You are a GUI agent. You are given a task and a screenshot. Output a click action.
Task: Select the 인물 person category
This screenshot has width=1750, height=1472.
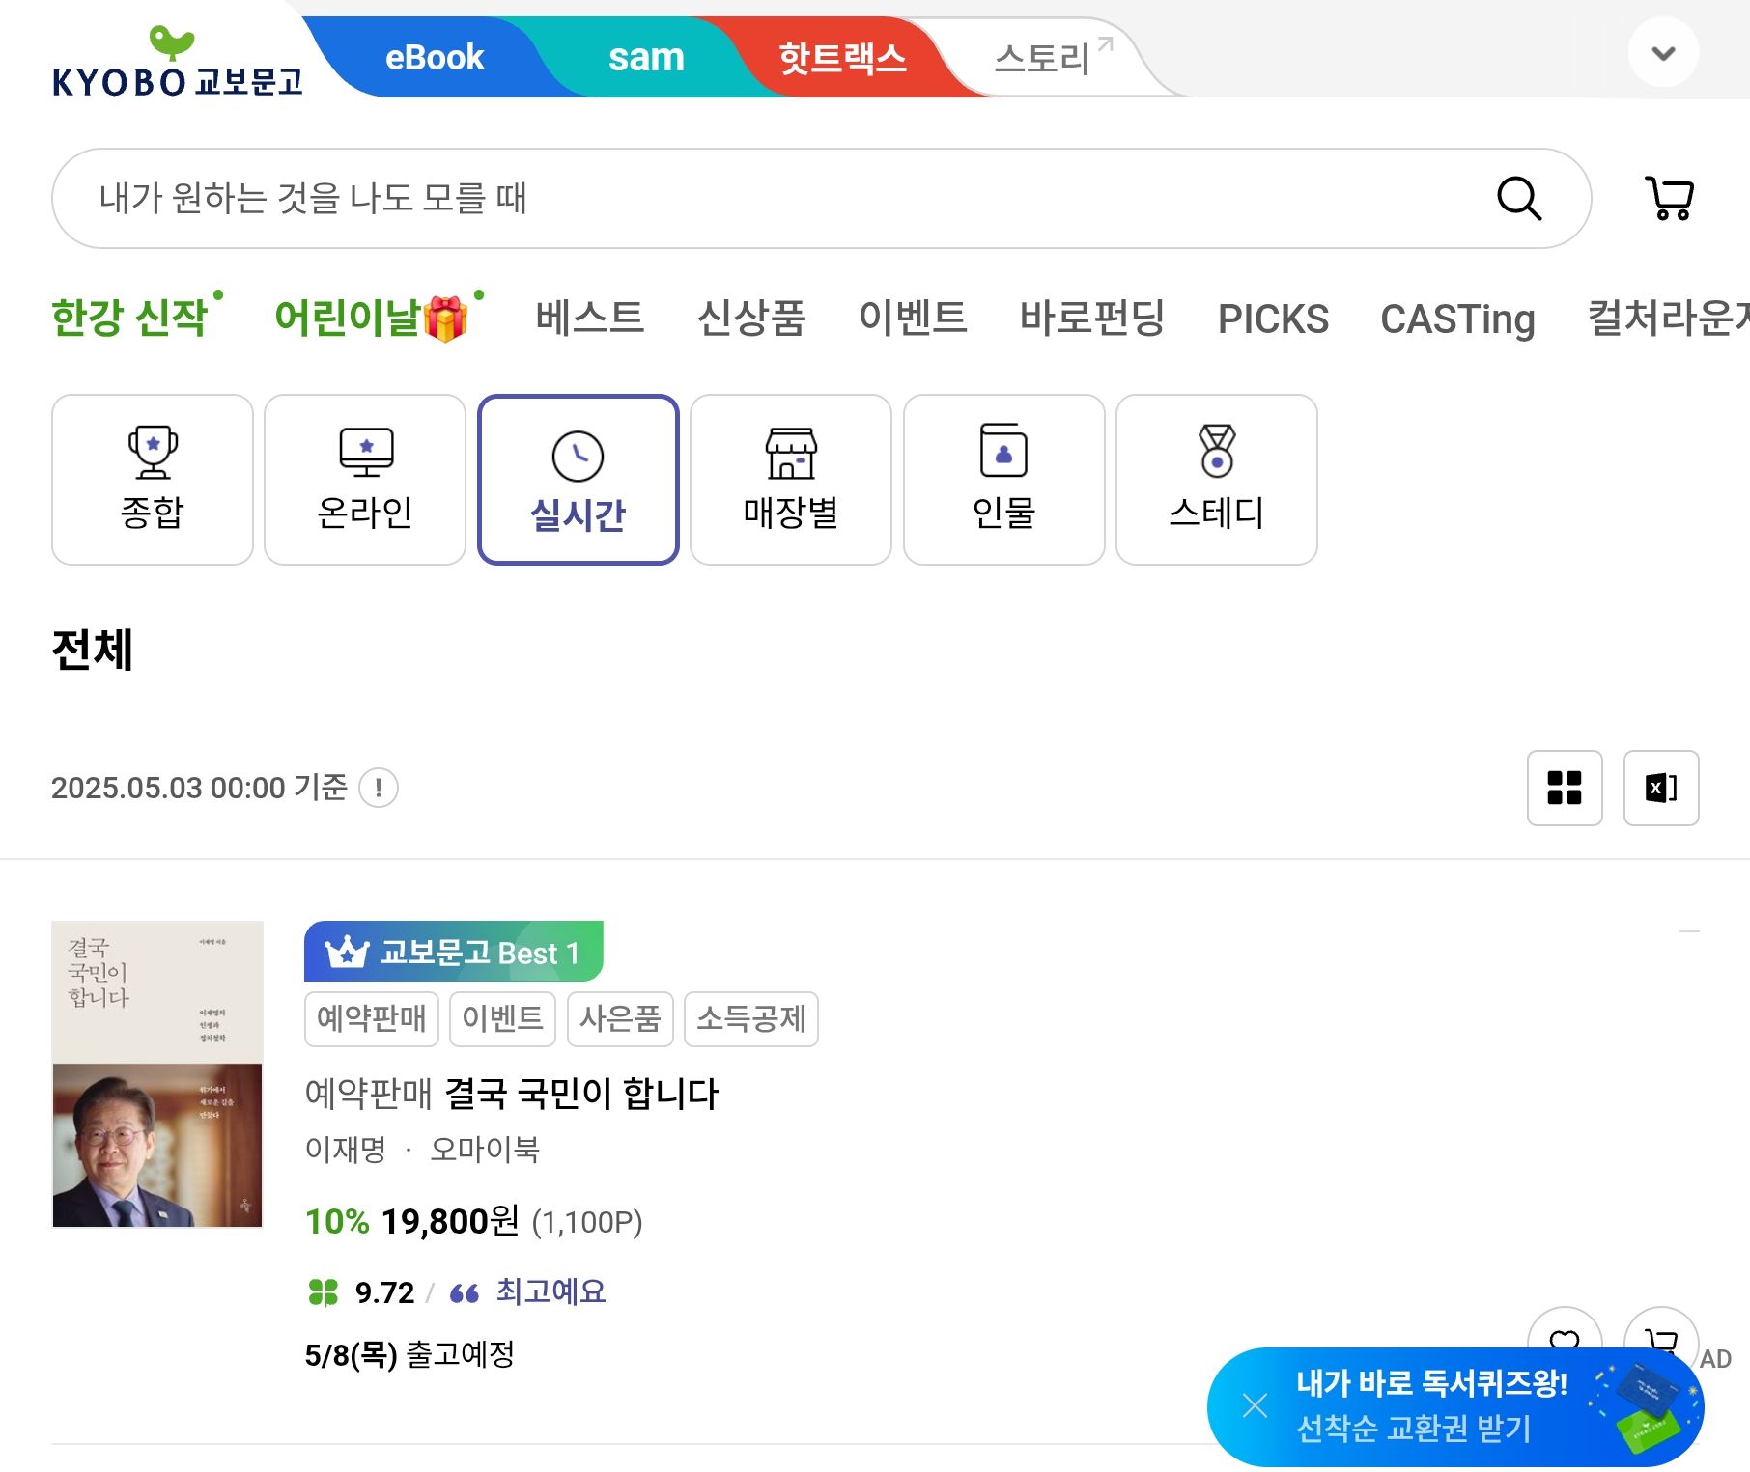tap(1004, 480)
